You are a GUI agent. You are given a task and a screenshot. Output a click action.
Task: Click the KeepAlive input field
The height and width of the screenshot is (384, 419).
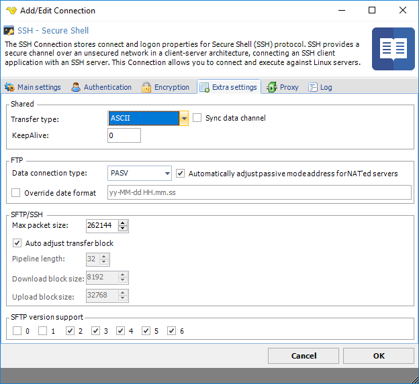tap(124, 135)
